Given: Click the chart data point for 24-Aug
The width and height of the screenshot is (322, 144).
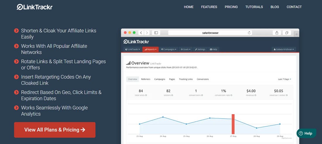Looking at the screenshot, I should pos(163,117).
